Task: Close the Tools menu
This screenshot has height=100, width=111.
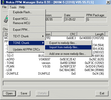Action: click(13, 7)
